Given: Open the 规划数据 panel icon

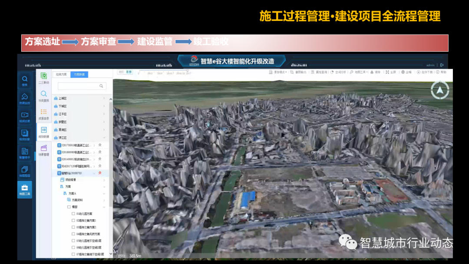Looking at the screenshot, I should pyautogui.click(x=44, y=132).
